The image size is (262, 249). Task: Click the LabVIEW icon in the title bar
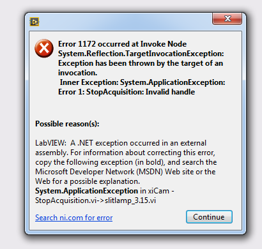coord(35,22)
